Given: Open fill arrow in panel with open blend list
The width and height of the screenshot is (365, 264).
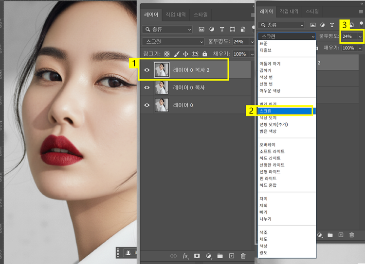Looking at the screenshot, I should click(360, 48).
